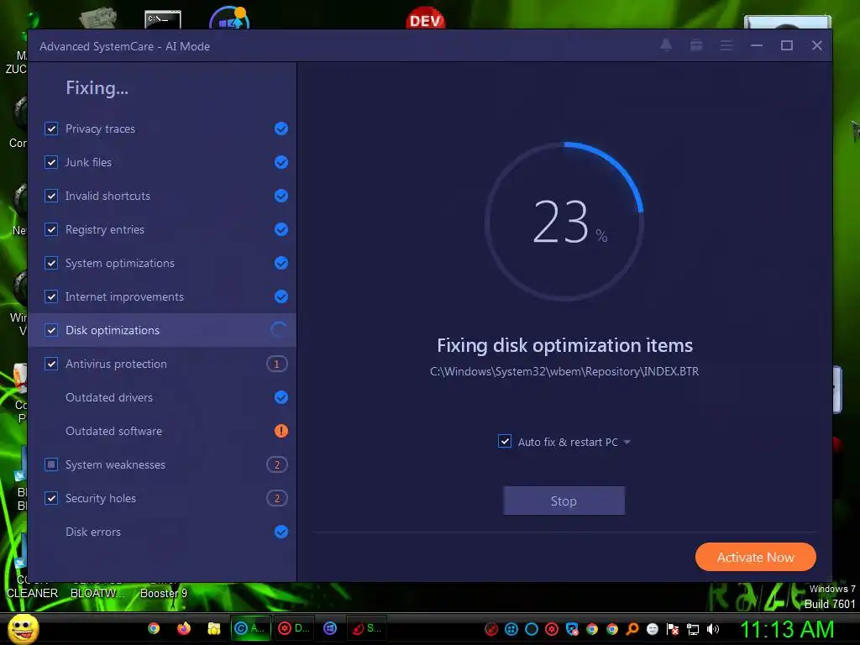Viewport: 860px width, 645px height.
Task: Launch Firefox from the taskbar
Action: coord(184,628)
